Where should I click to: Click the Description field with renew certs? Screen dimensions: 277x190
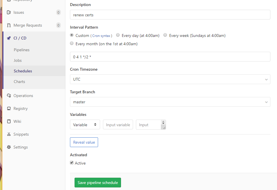pos(170,15)
